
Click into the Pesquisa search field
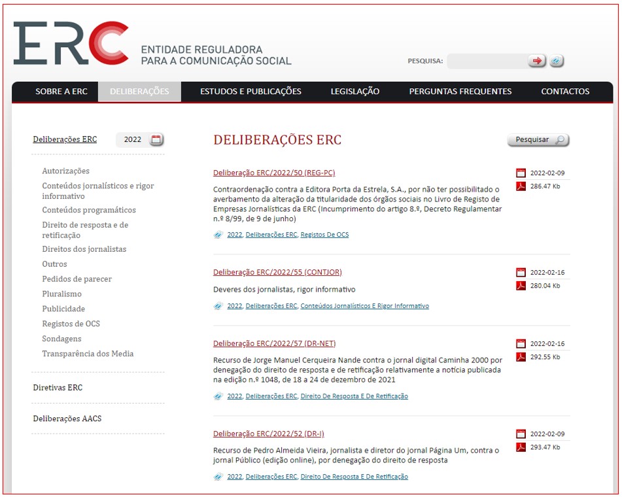coord(487,61)
